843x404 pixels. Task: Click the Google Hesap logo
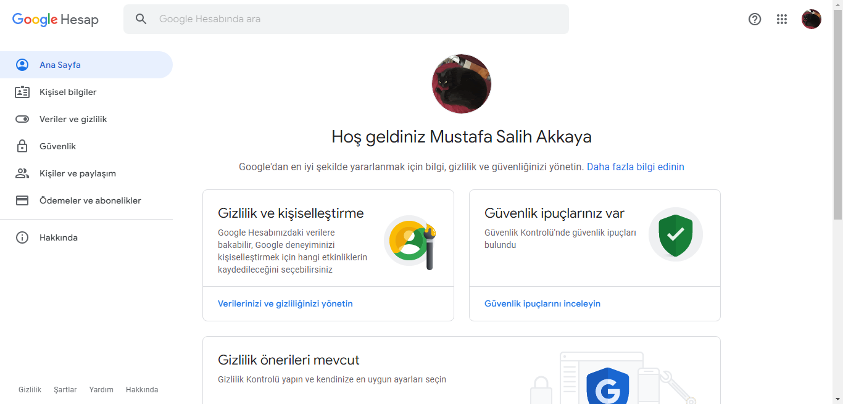[x=56, y=19]
